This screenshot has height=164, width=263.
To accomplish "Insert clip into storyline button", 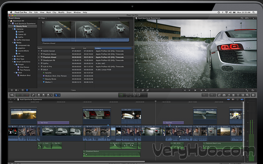I will (x=44, y=95).
